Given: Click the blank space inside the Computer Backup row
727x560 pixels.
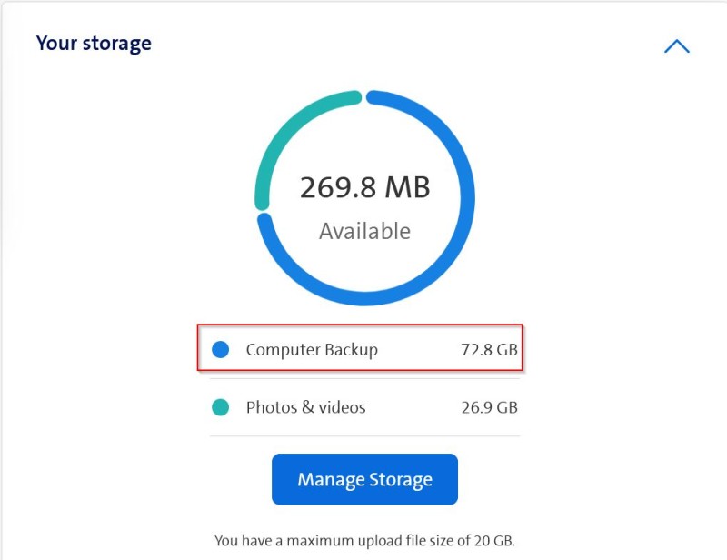Looking at the screenshot, I should [x=418, y=350].
